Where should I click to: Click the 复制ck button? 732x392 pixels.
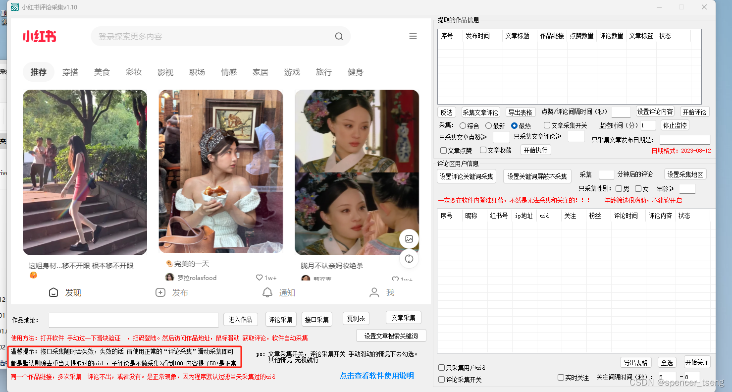coord(356,318)
